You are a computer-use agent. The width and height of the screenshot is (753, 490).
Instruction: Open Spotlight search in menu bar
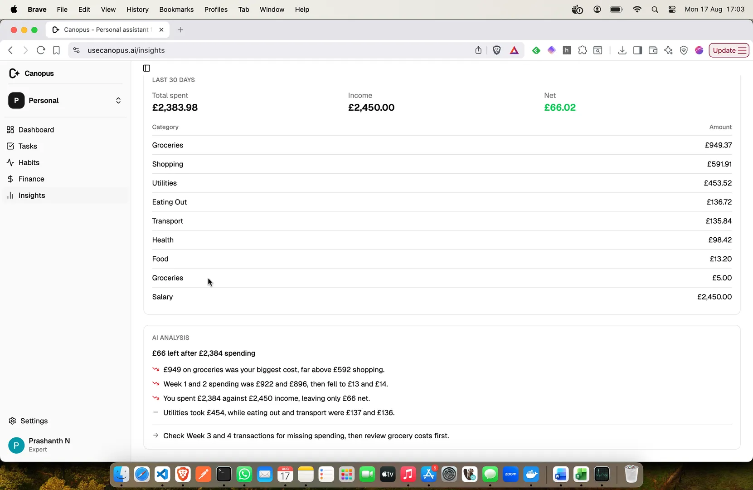click(655, 10)
